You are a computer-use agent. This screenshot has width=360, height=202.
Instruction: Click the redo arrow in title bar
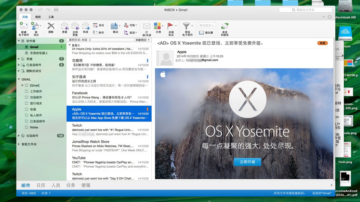[x=48, y=10]
